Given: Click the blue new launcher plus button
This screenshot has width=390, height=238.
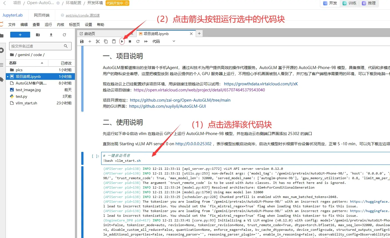Looking at the screenshot, I should (x=20, y=35).
